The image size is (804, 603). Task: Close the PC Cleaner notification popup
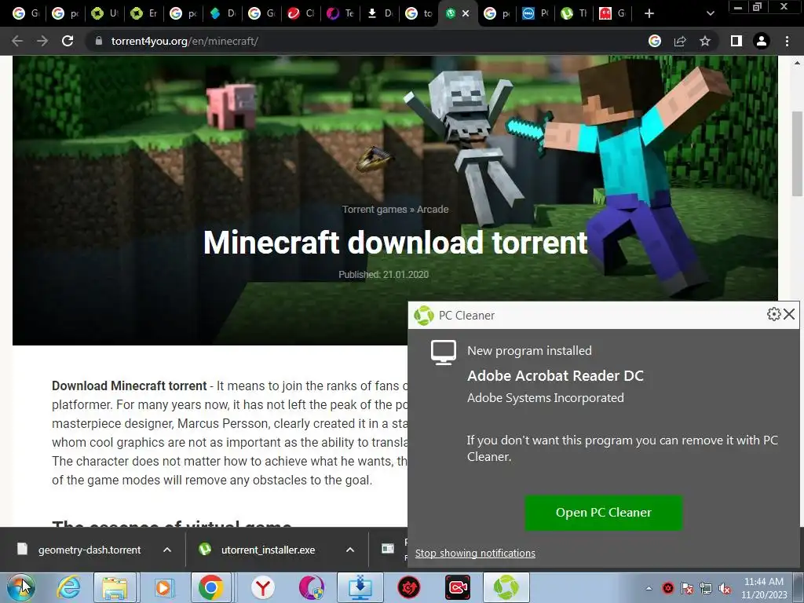pos(789,314)
